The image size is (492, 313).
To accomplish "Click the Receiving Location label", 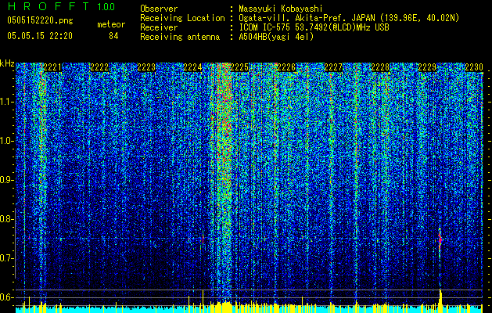I will tap(182, 18).
